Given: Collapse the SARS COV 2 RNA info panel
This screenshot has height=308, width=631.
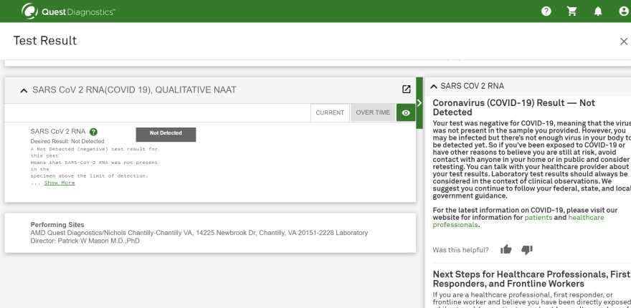Looking at the screenshot, I should [433, 86].
